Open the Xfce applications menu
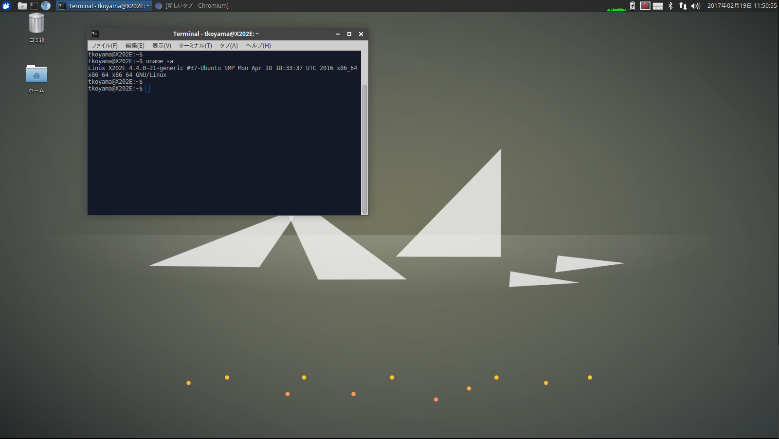 pyautogui.click(x=6, y=6)
